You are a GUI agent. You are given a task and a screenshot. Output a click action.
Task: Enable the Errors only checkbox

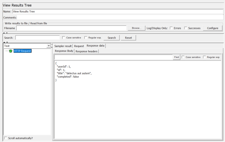(171, 28)
